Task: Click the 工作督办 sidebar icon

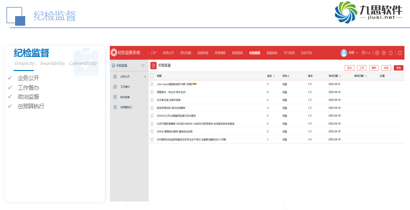Action: coord(114,87)
